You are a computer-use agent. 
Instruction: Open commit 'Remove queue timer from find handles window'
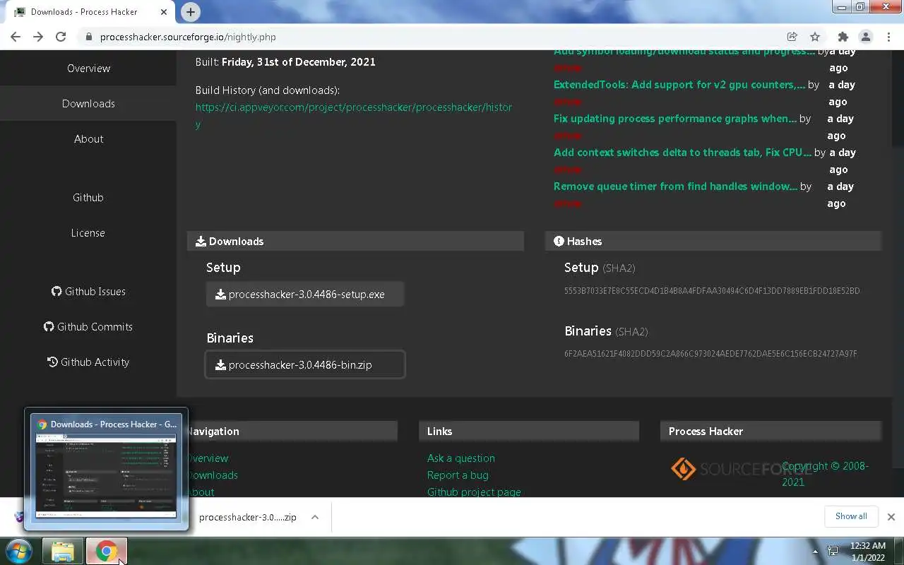(x=675, y=186)
